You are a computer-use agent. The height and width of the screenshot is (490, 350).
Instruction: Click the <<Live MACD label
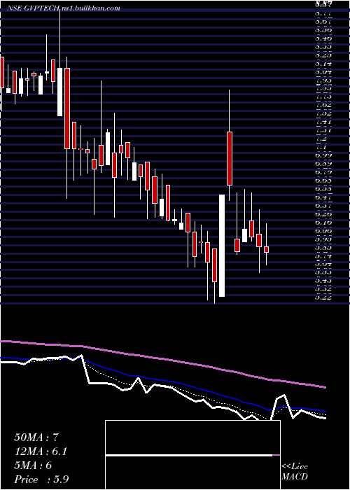tap(295, 472)
